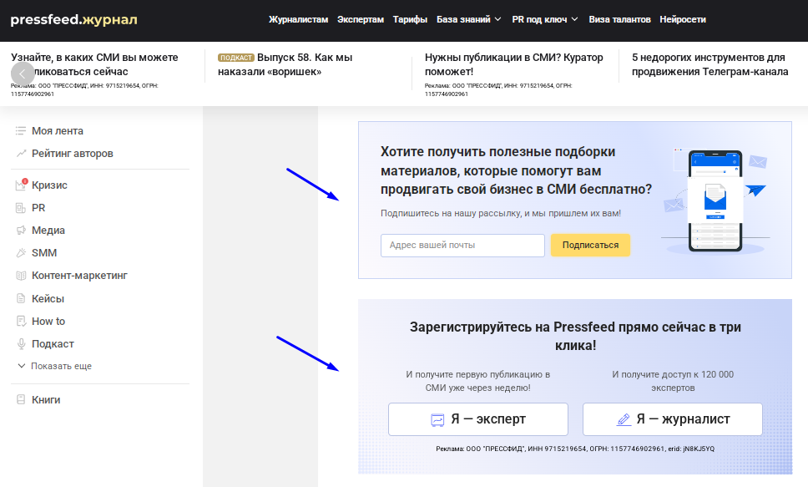Open the Экспертам menu item

361,19
